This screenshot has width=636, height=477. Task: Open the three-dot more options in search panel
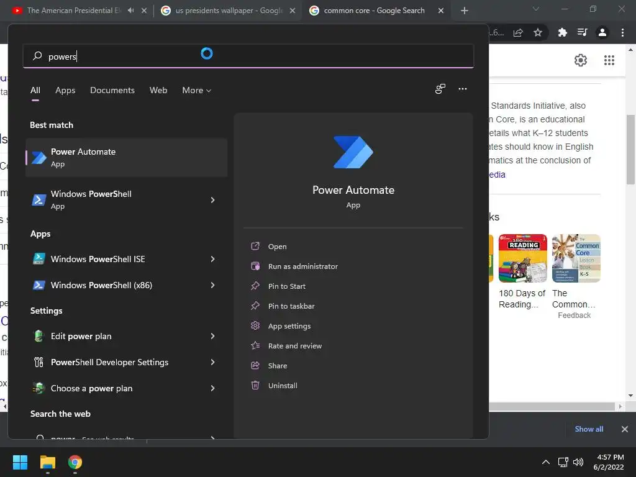[x=462, y=89]
